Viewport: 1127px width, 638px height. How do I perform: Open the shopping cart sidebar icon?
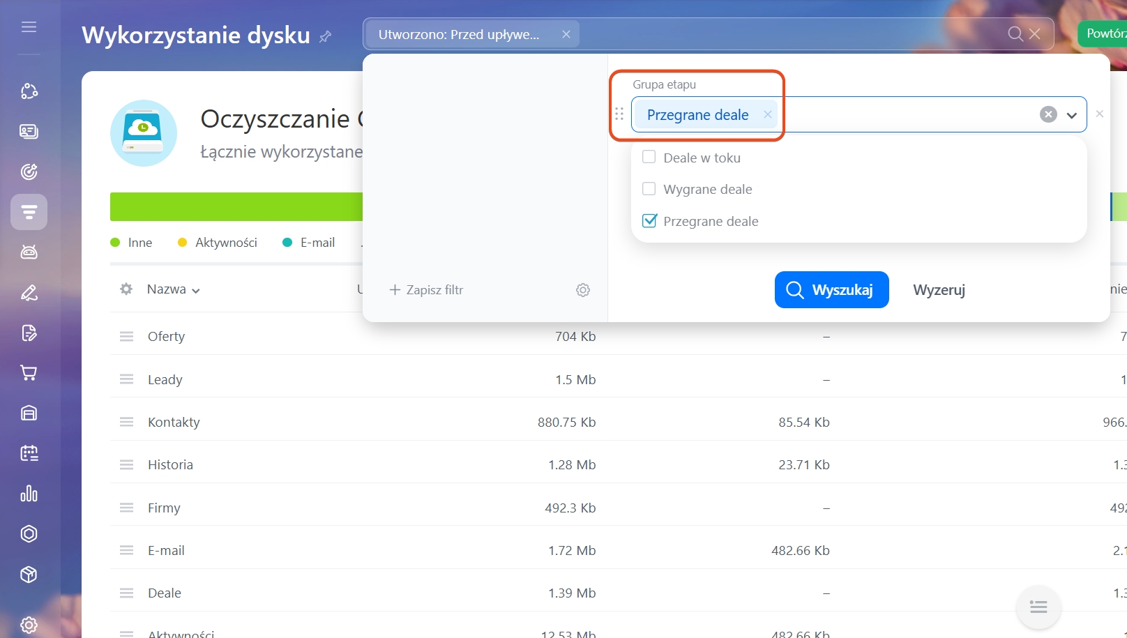[x=29, y=373]
